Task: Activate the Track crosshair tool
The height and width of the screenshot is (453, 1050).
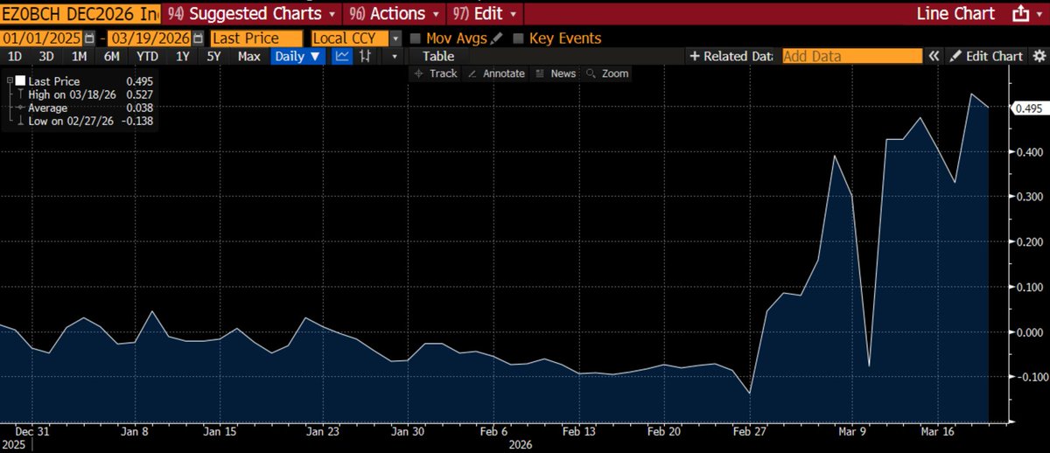Action: [437, 73]
